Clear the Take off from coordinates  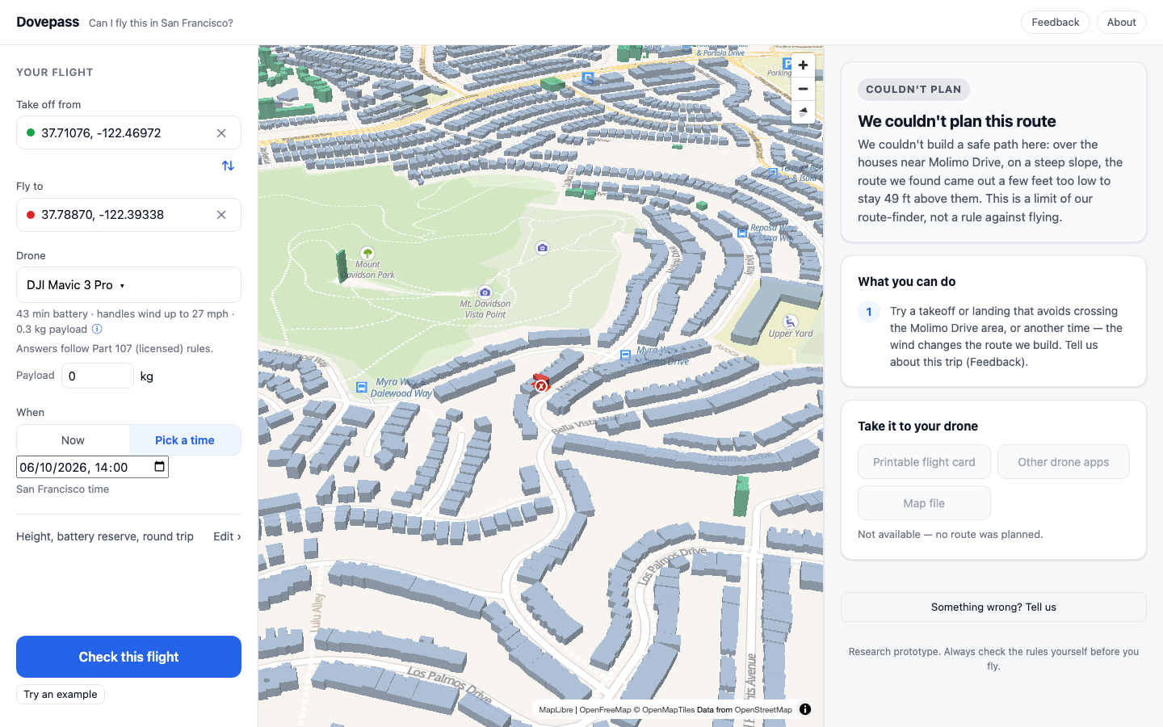coord(221,133)
